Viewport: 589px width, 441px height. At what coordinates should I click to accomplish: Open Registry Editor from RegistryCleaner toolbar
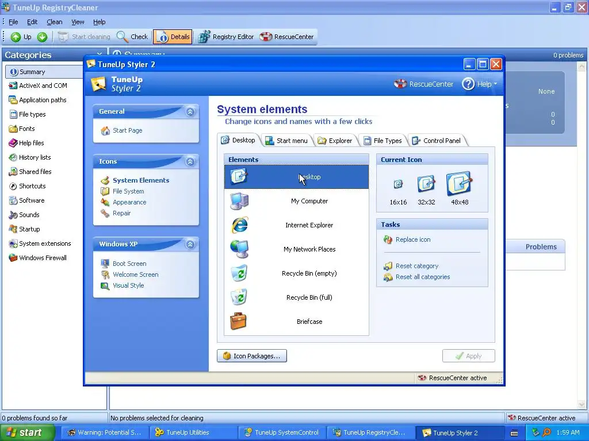[226, 37]
